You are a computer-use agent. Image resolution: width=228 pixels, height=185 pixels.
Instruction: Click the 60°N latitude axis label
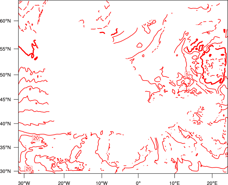tap(5, 21)
